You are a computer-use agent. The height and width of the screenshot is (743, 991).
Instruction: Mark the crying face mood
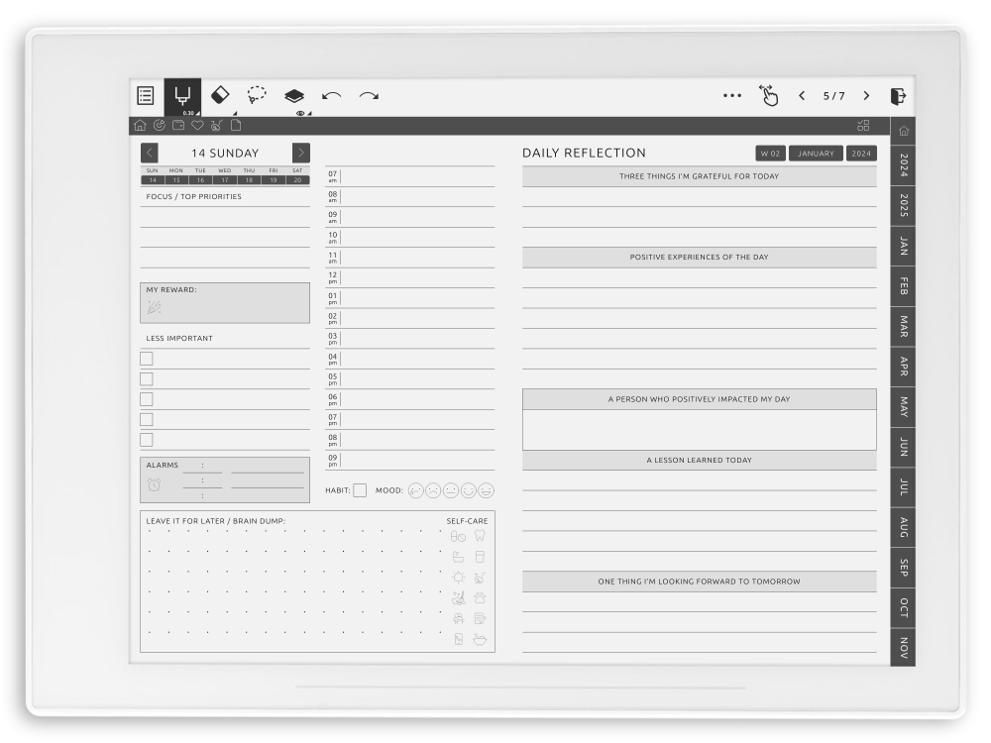point(415,490)
